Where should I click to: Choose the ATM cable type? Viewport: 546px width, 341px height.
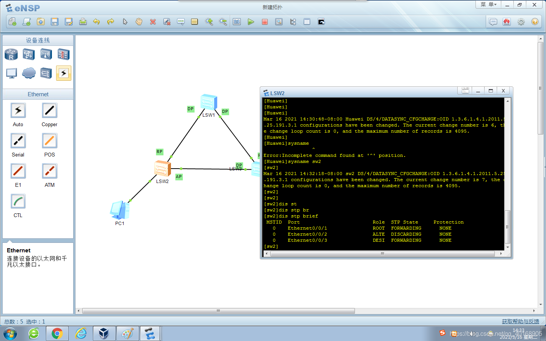[x=49, y=171]
